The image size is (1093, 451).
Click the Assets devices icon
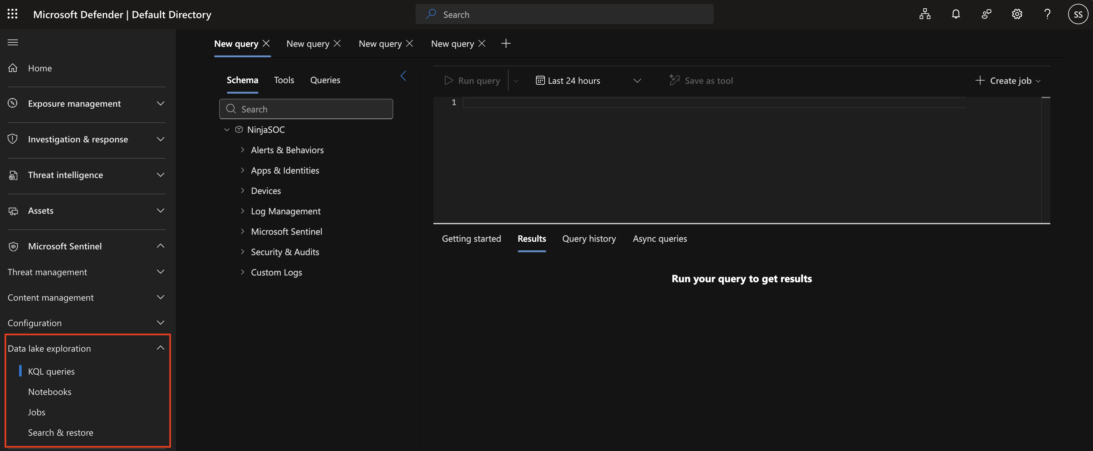tap(13, 211)
